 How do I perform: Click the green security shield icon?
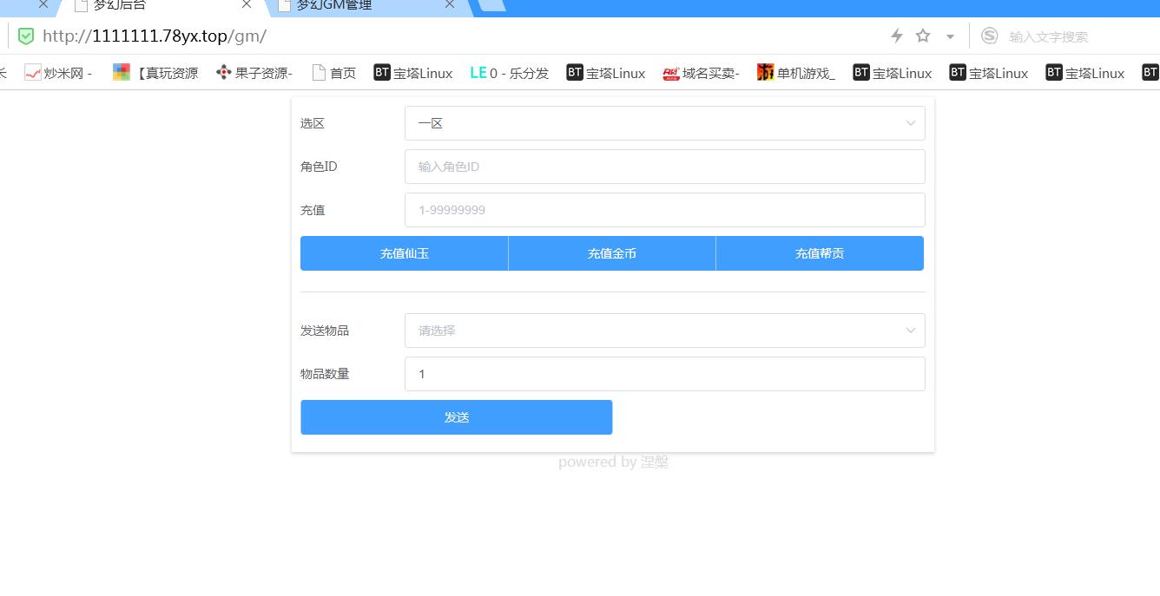[x=26, y=36]
